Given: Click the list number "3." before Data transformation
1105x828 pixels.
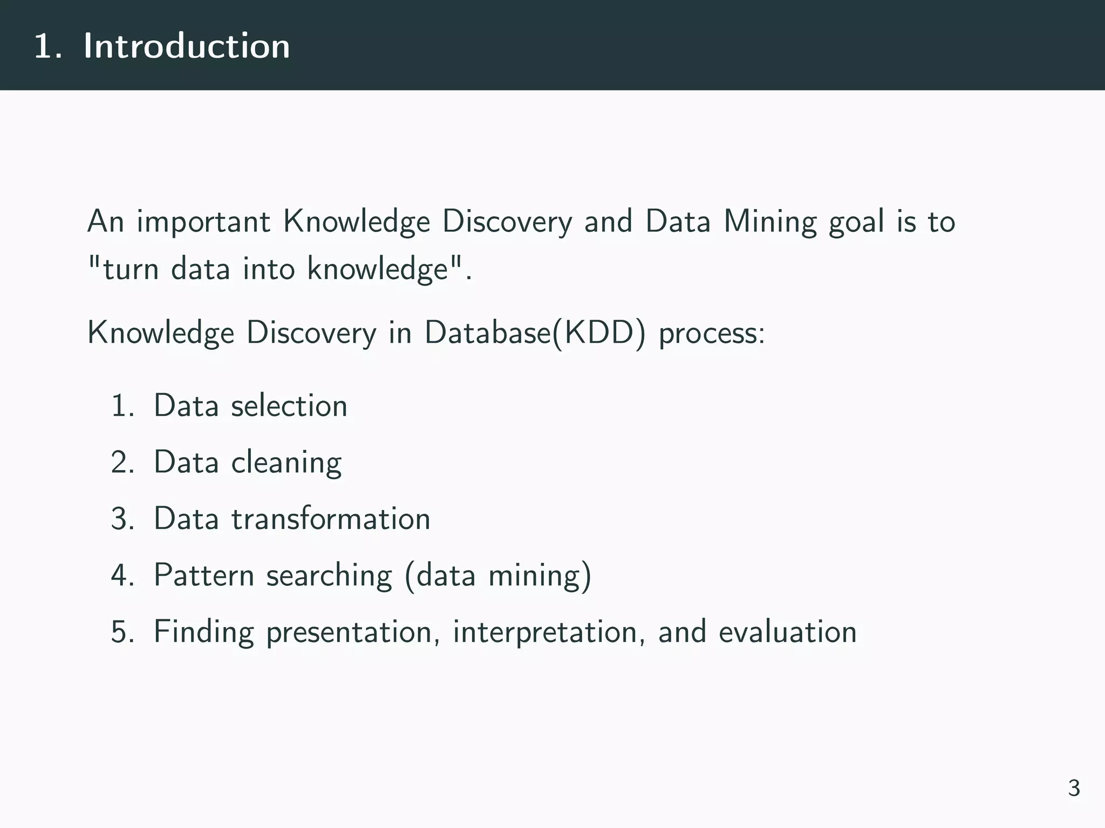Looking at the screenshot, I should 123,519.
